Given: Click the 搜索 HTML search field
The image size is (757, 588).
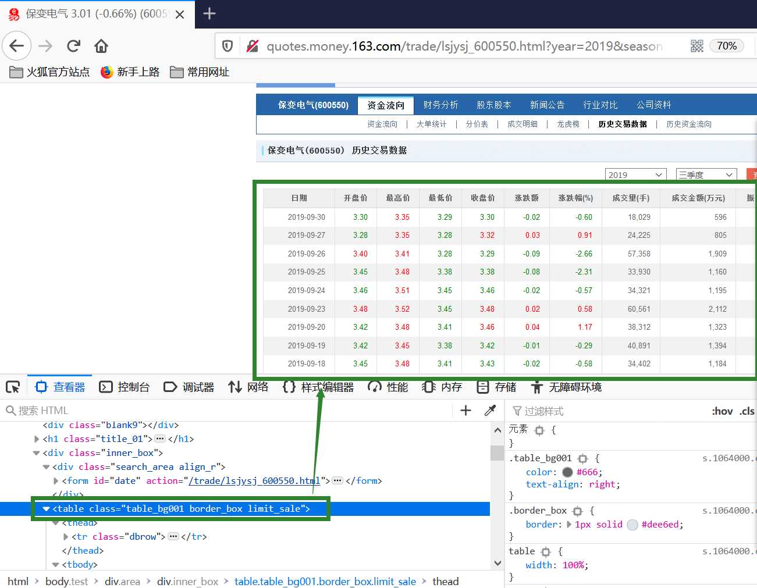Looking at the screenshot, I should (227, 411).
